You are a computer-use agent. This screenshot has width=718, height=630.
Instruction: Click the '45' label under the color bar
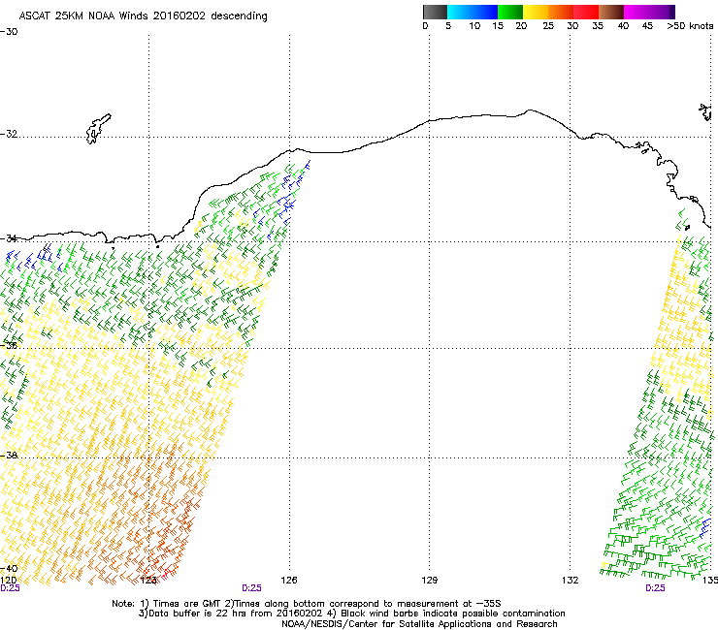tap(647, 26)
